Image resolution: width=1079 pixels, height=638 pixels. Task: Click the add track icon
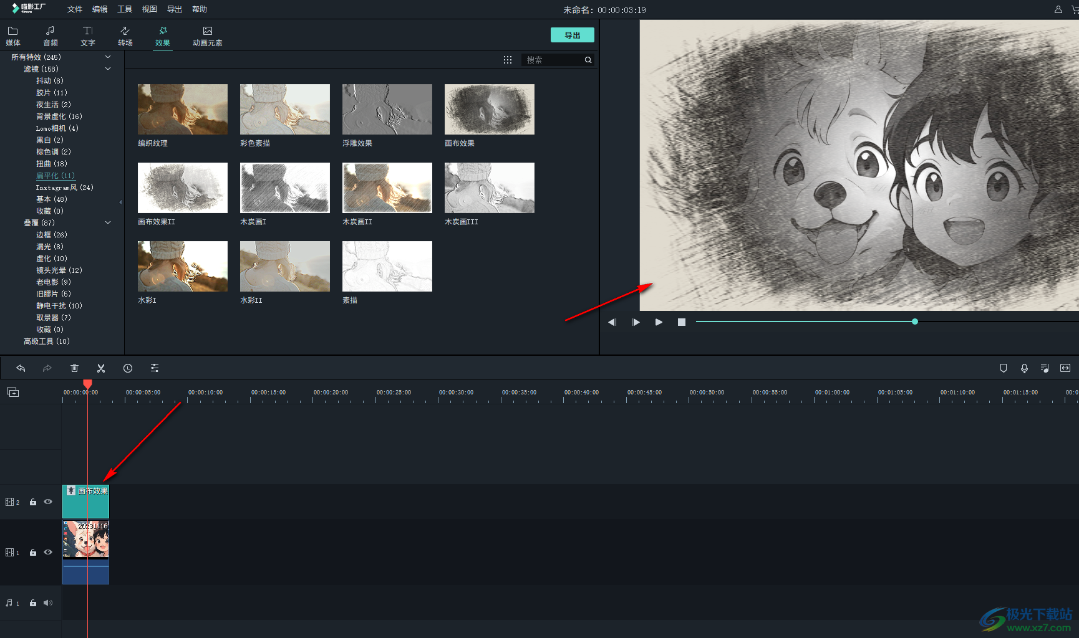13,392
